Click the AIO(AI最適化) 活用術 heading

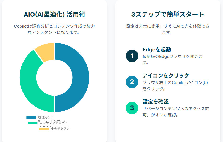pos(54,14)
